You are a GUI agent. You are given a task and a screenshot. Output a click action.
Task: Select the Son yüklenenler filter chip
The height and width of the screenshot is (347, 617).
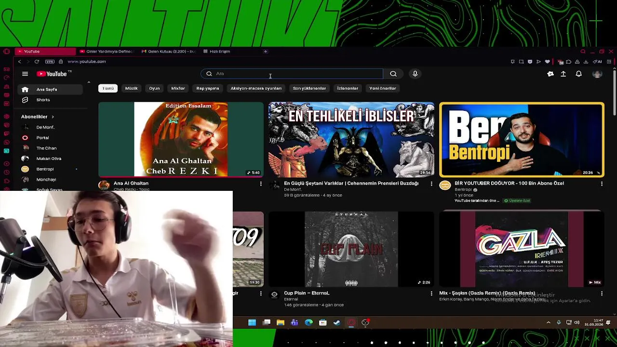(x=309, y=88)
